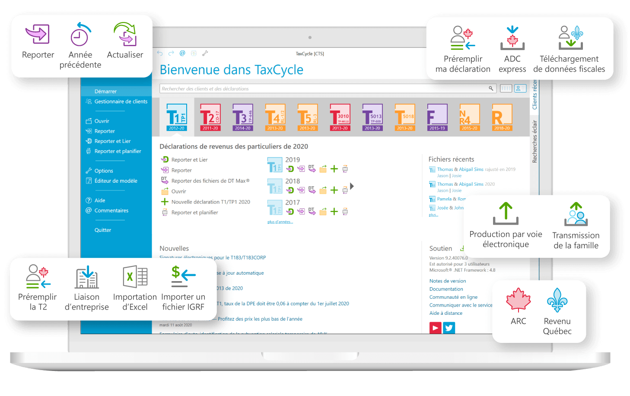Open the Aide à distance link
The width and height of the screenshot is (630, 396).
[x=445, y=314]
